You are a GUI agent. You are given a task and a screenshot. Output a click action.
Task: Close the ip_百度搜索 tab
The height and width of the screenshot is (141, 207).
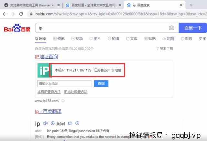[181, 5]
